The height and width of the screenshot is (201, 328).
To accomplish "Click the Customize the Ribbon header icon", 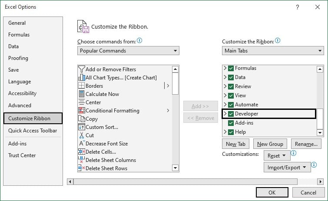I will click(x=83, y=26).
